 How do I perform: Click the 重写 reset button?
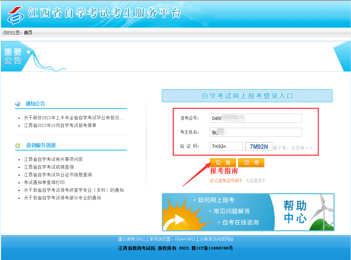[251, 162]
